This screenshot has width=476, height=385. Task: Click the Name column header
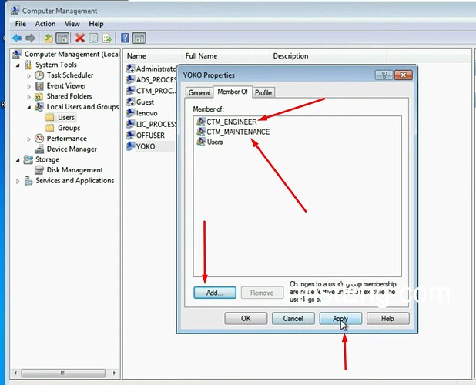coord(153,55)
